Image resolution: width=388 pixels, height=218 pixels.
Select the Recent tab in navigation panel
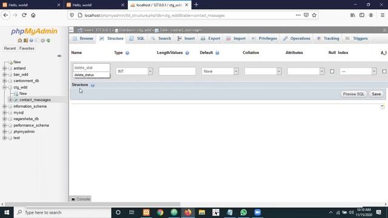pos(10,48)
